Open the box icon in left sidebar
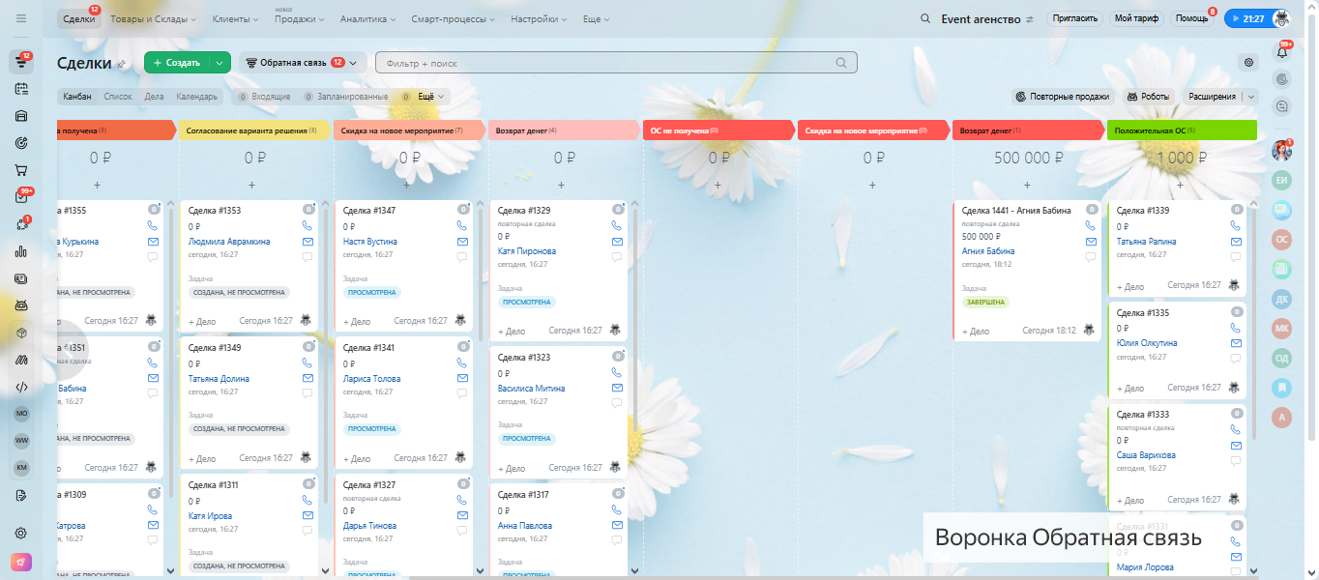 click(x=21, y=333)
